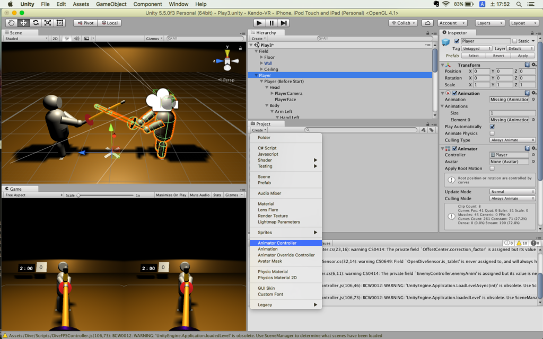Screen dimensions: 543x339
Task: Open the Layers dropdown
Action: 489,23
